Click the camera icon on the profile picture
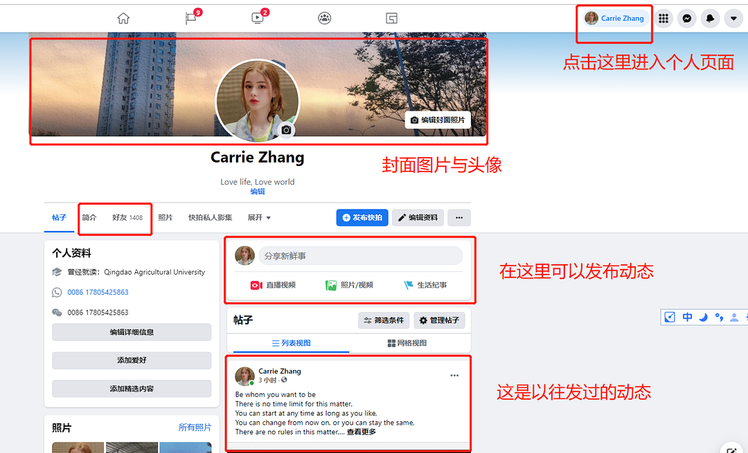The width and height of the screenshot is (748, 453). [x=286, y=129]
